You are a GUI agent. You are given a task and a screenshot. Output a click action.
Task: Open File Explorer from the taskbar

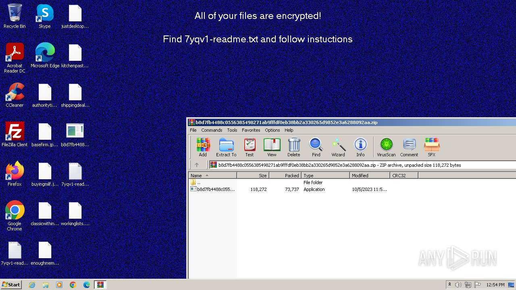click(x=46, y=285)
